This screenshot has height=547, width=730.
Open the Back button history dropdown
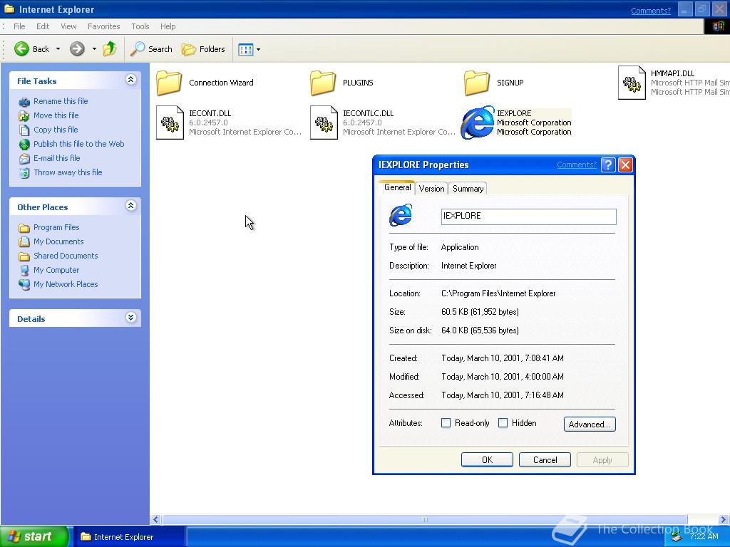tap(58, 49)
